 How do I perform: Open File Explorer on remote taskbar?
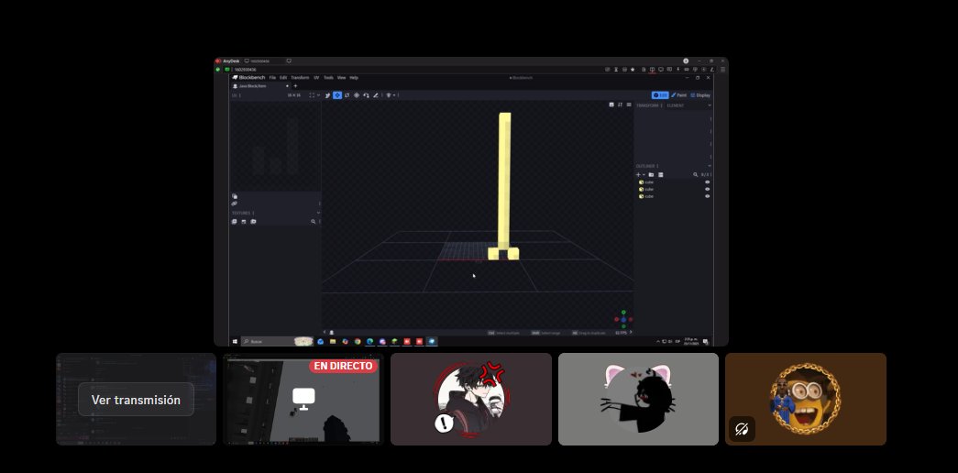[x=333, y=342]
